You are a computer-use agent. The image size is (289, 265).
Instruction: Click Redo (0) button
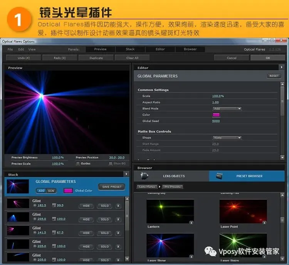click(x=60, y=58)
